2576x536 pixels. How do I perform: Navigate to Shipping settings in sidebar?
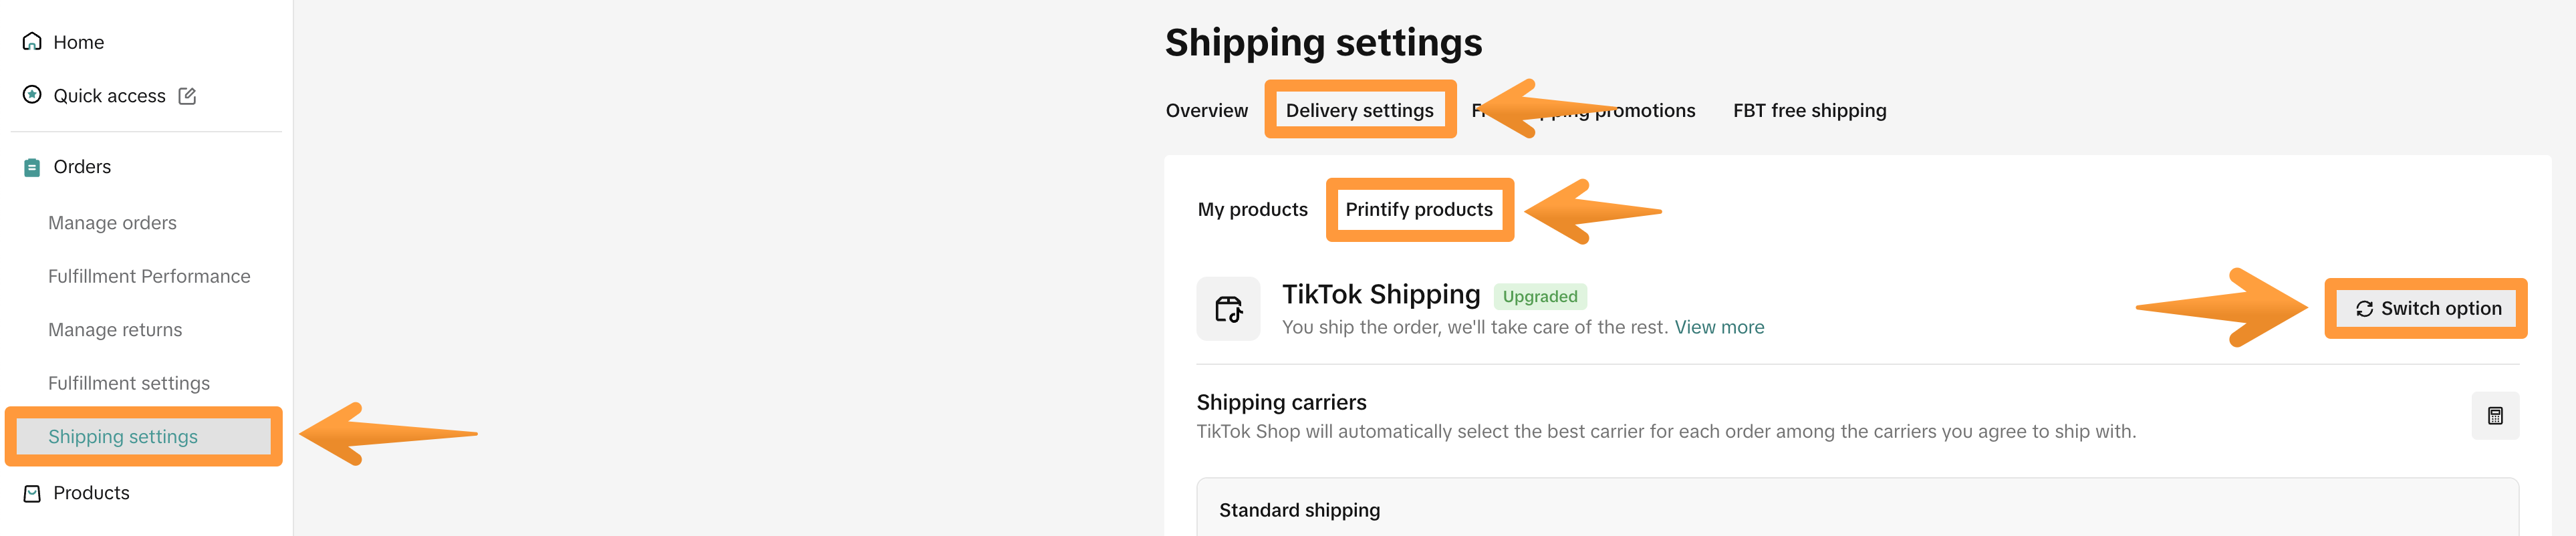click(x=124, y=436)
